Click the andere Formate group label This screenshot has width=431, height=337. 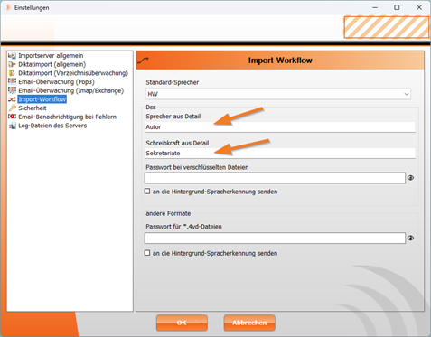(x=168, y=213)
